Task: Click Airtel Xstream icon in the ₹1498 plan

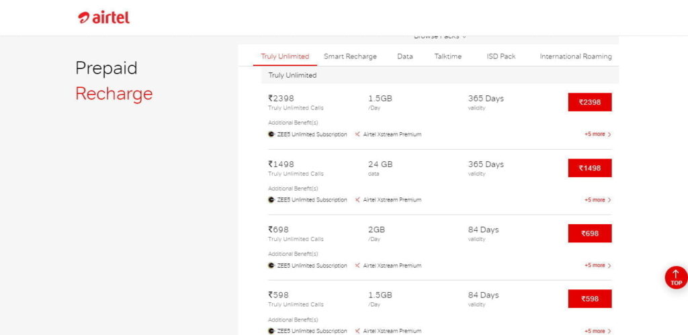Action: pos(357,199)
